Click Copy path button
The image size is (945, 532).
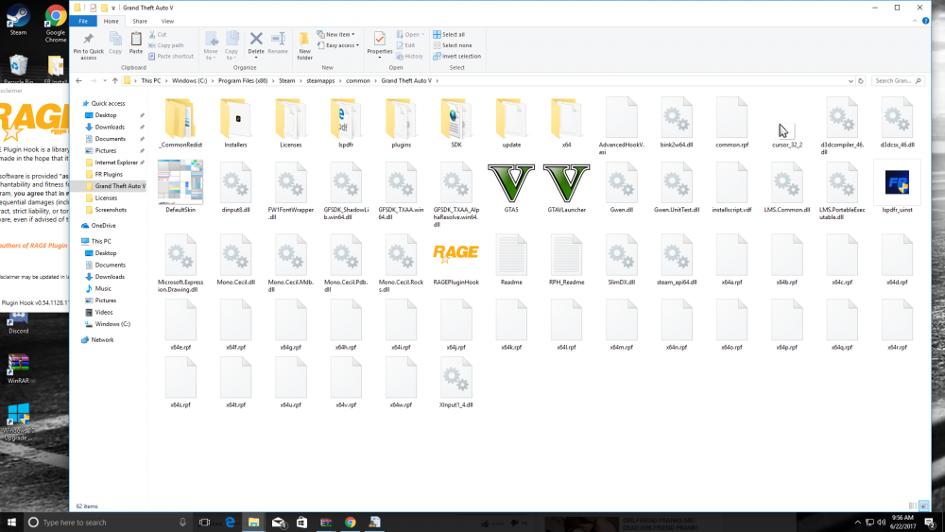tap(166, 45)
